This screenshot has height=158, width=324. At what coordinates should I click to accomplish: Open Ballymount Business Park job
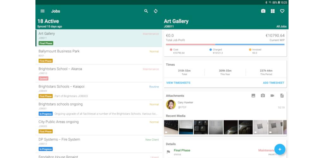pyautogui.click(x=99, y=56)
